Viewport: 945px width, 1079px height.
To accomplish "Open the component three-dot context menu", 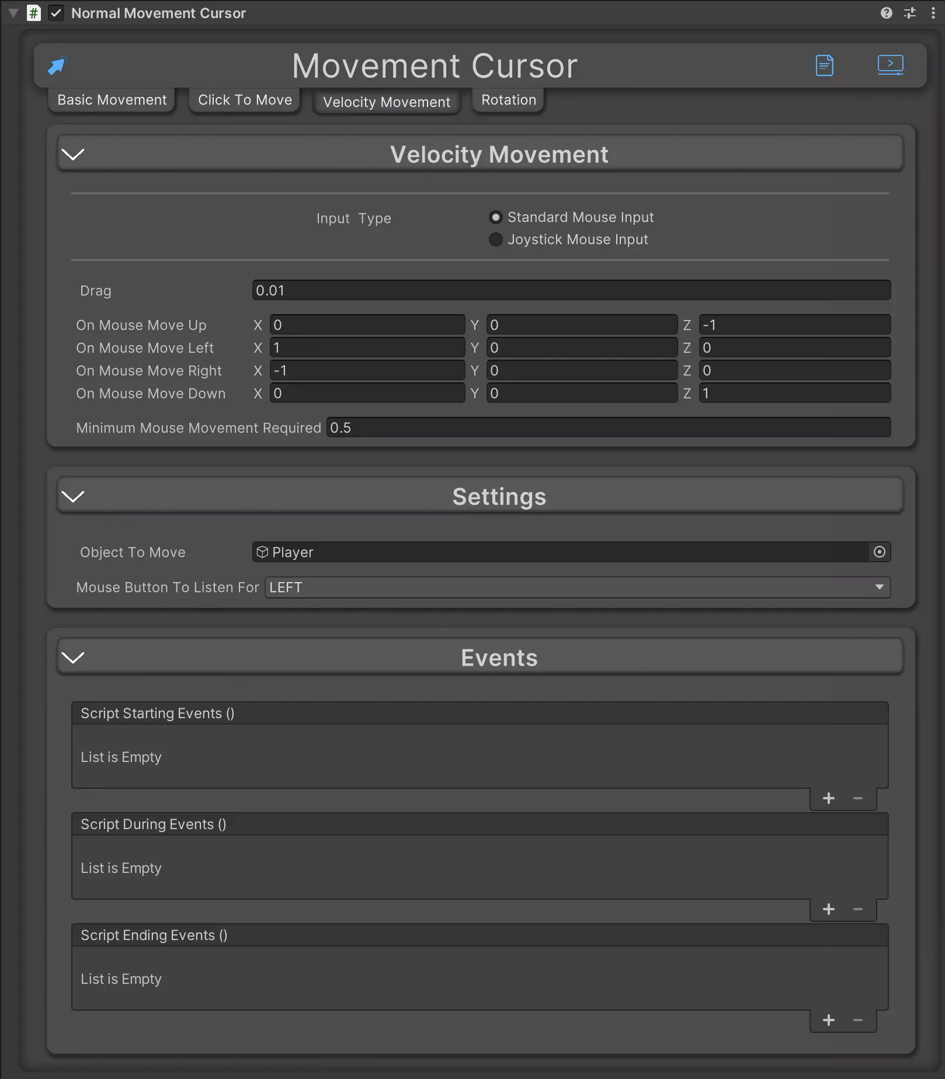I will click(x=933, y=13).
